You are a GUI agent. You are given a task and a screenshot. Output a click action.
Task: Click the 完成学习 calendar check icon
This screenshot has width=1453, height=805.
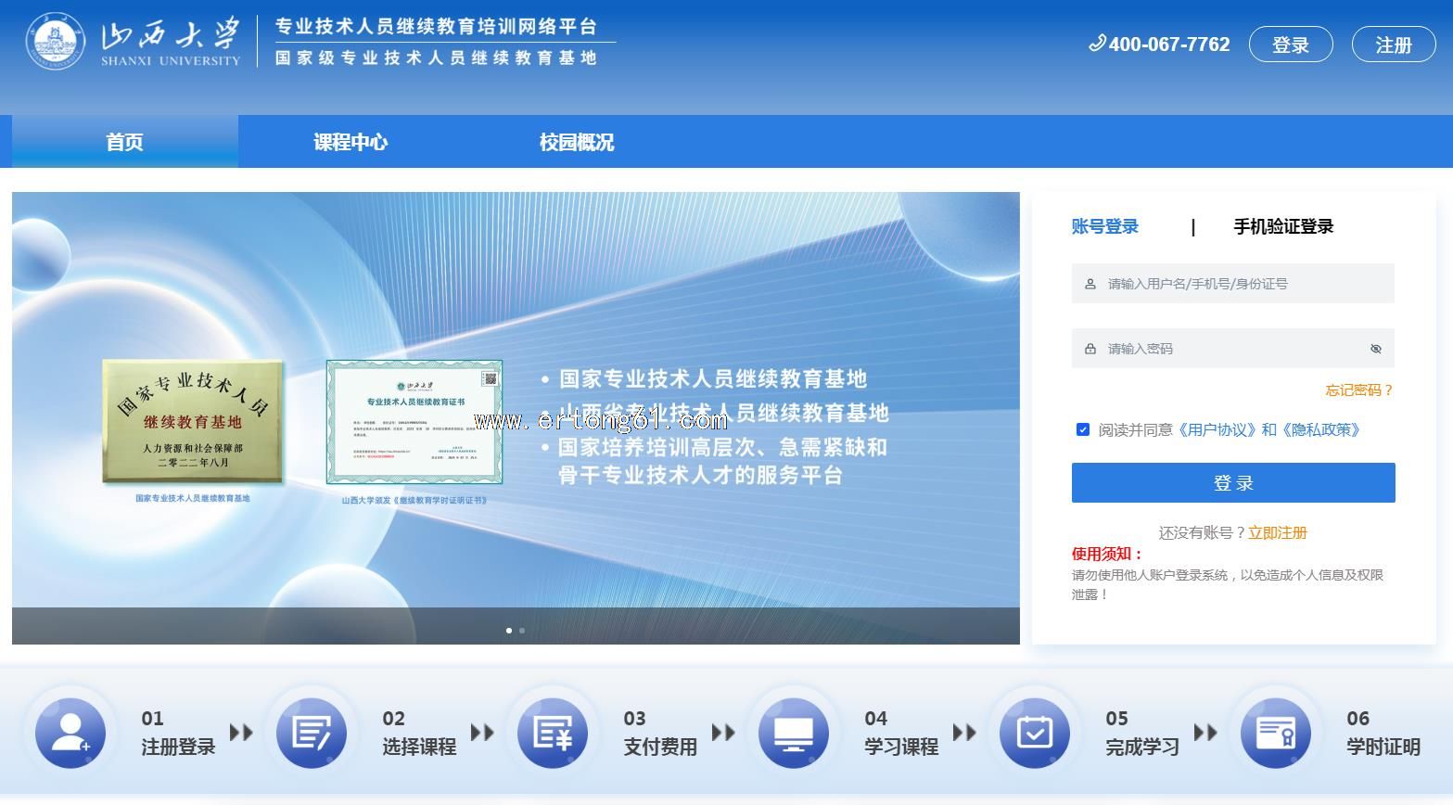click(x=1035, y=733)
